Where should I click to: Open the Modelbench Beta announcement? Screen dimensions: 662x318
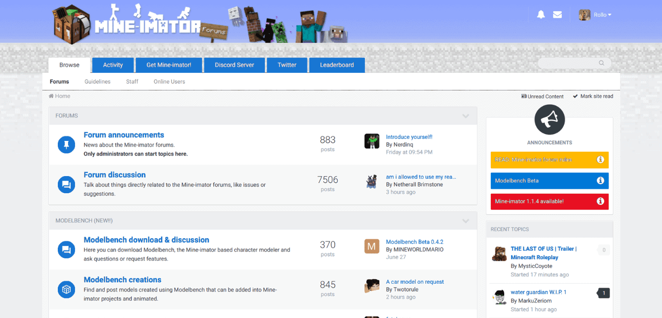[x=550, y=181]
